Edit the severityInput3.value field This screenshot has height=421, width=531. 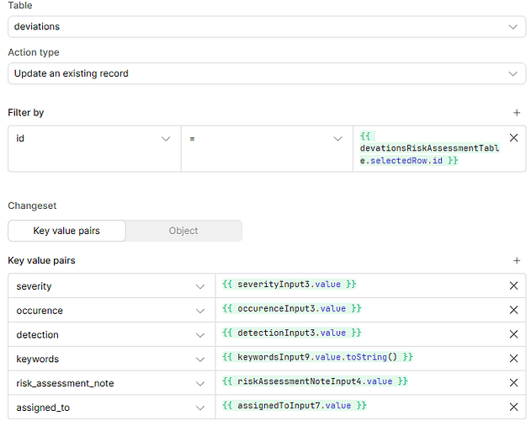tap(361, 285)
